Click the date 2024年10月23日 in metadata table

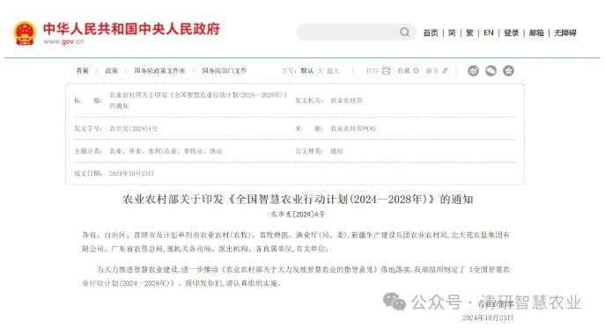click(x=131, y=174)
